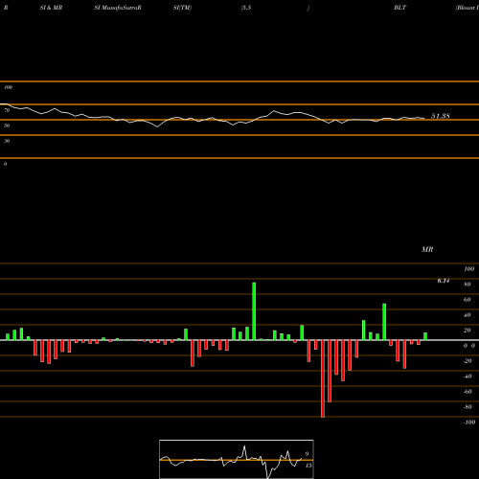479x479 pixels.
Task: Click the 9 label in mini chart
Action: [x=307, y=454]
